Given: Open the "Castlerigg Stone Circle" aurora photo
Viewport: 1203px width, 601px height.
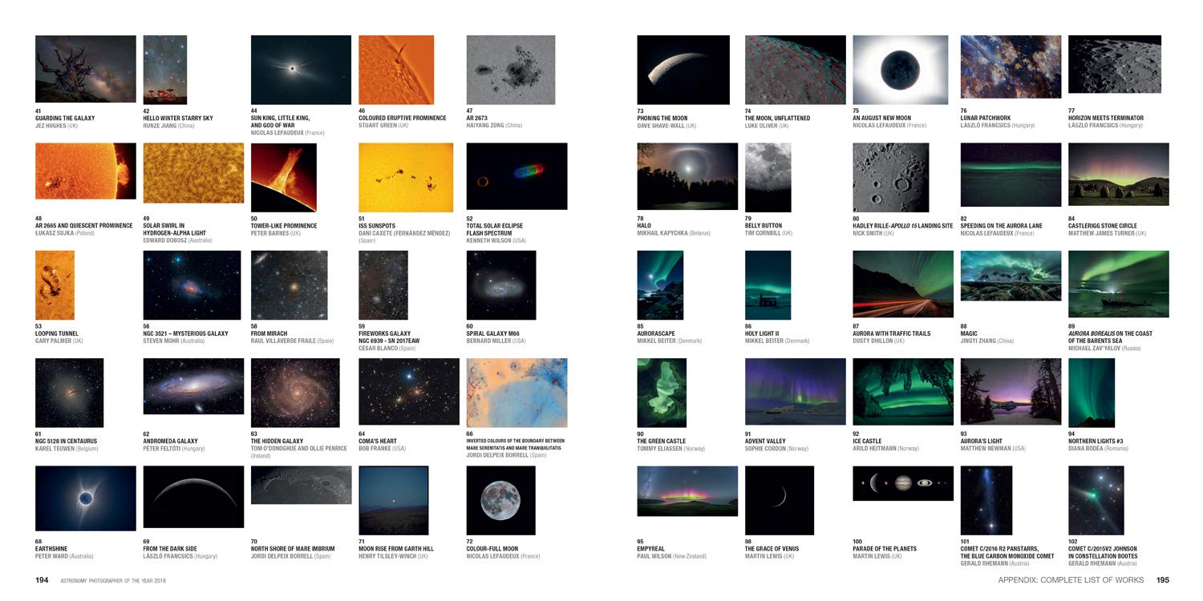Looking at the screenshot, I should pyautogui.click(x=1117, y=176).
